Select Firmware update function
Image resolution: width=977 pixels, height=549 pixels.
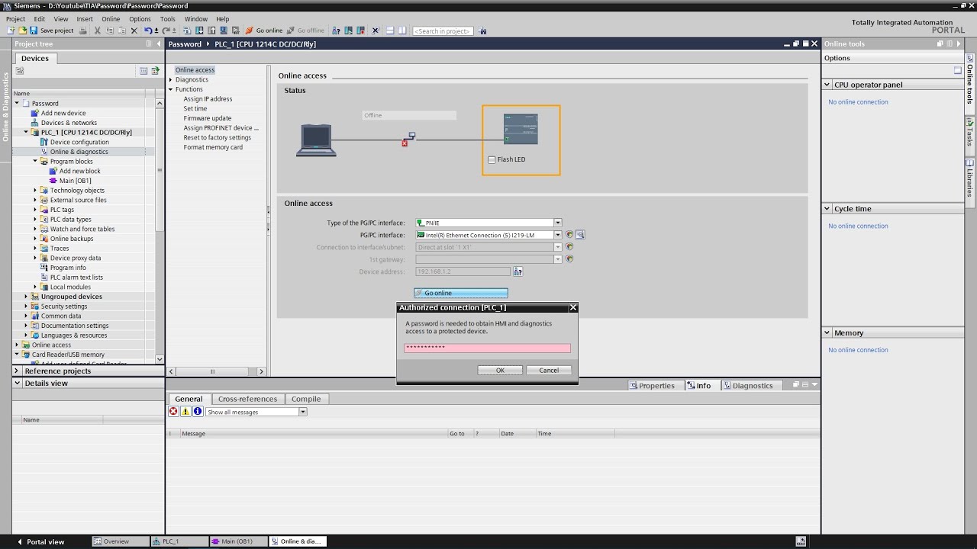(207, 118)
